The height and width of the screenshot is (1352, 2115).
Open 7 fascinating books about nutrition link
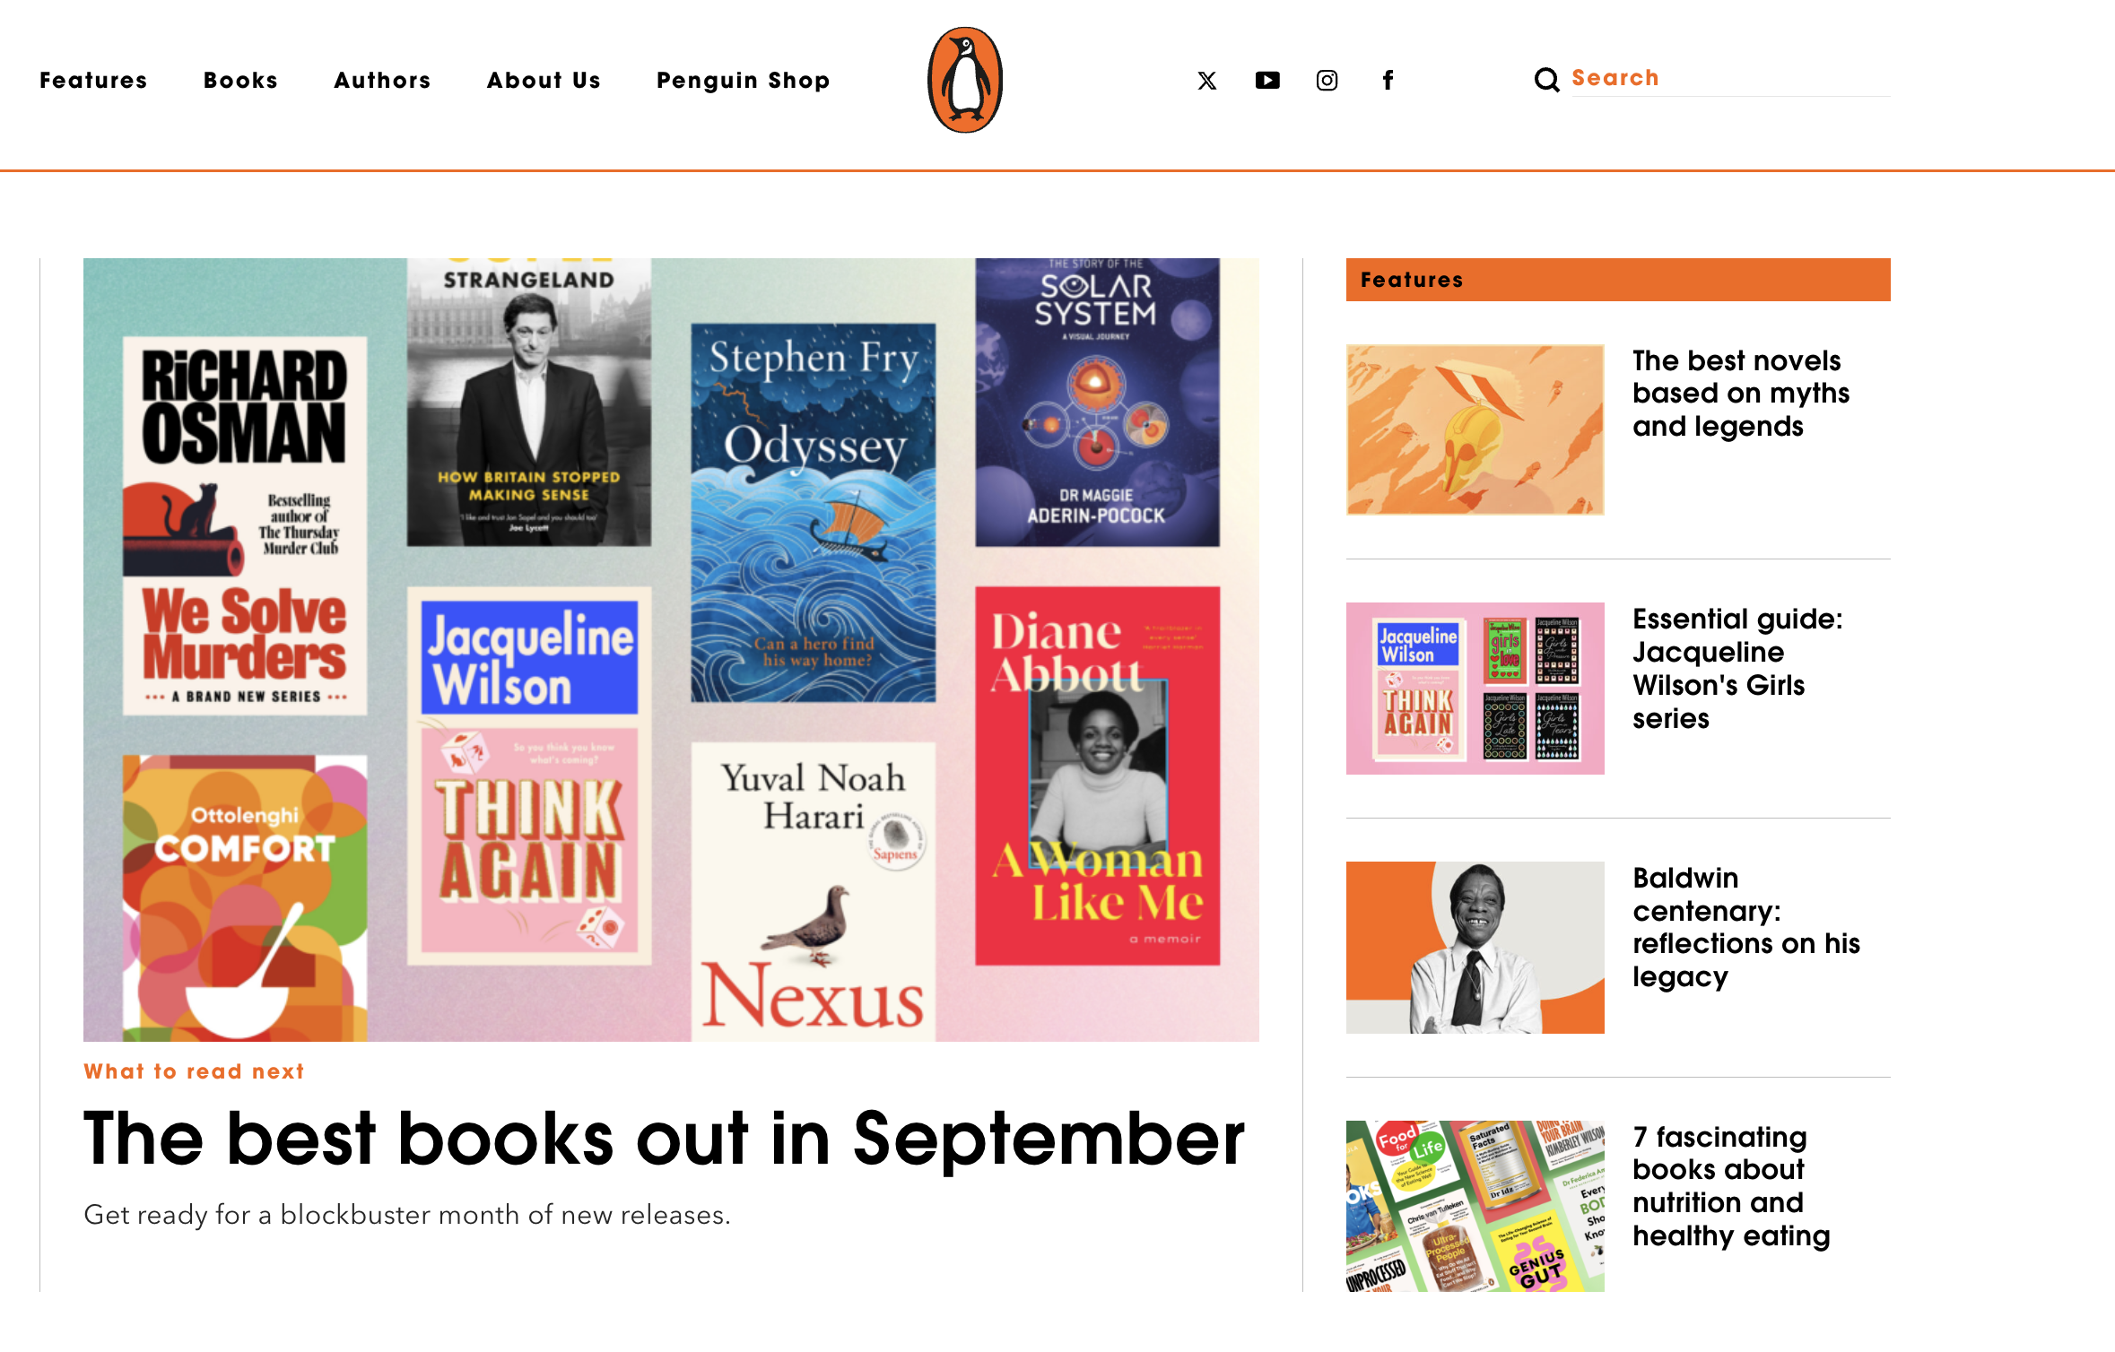[1730, 1186]
